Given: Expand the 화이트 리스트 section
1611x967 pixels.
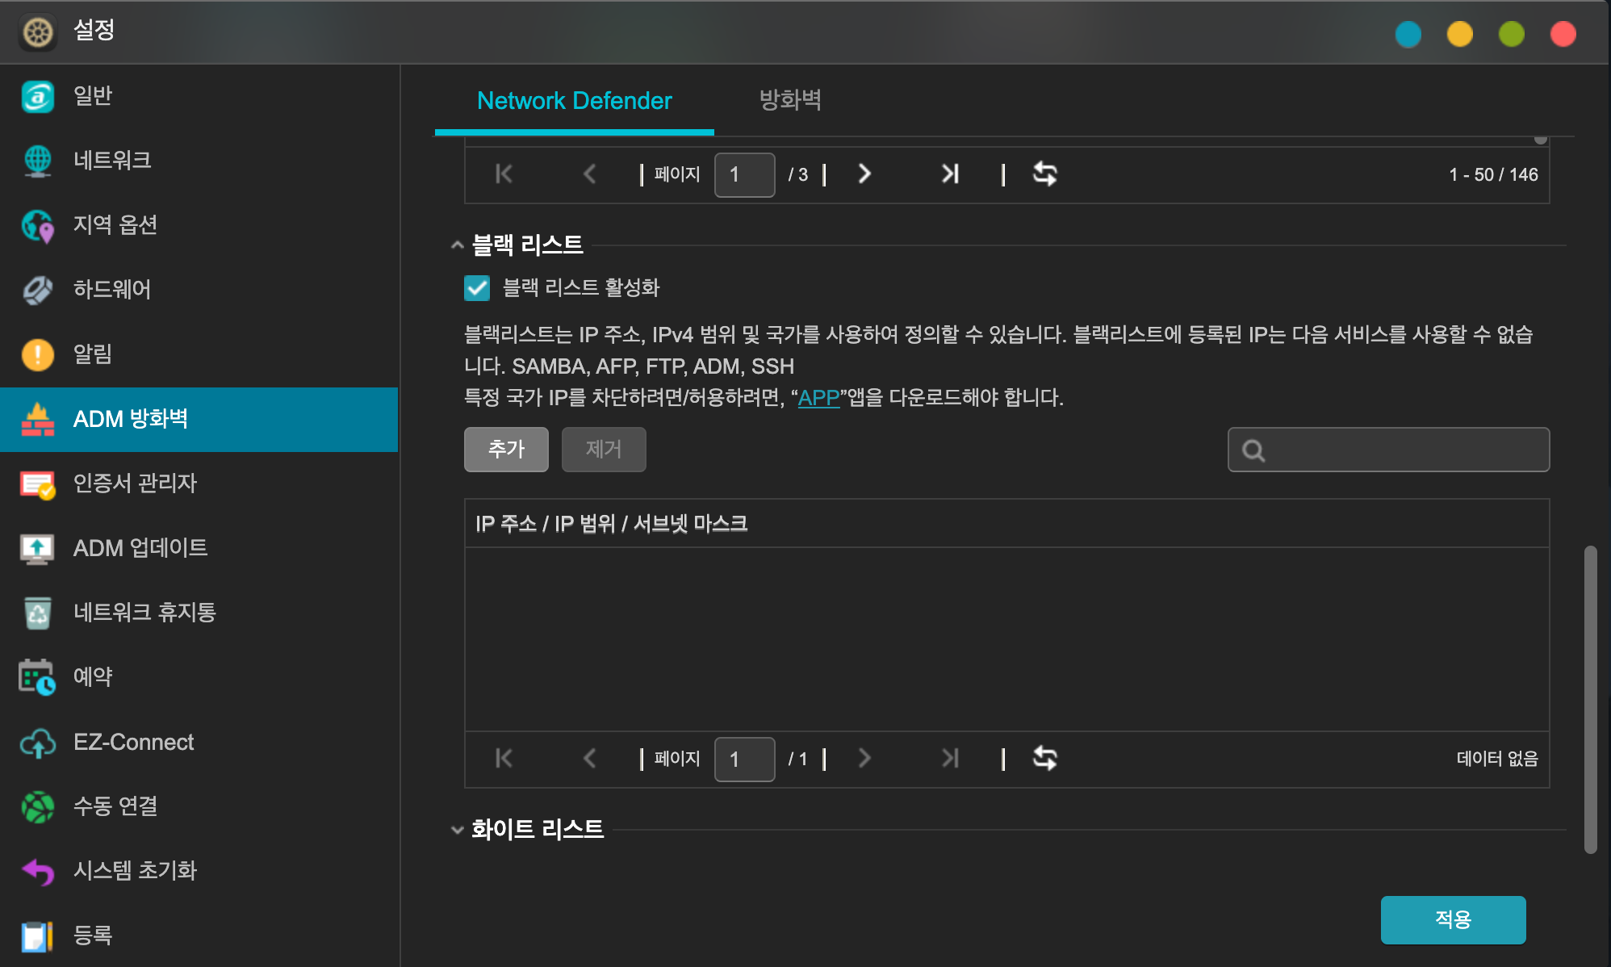Looking at the screenshot, I should [458, 830].
